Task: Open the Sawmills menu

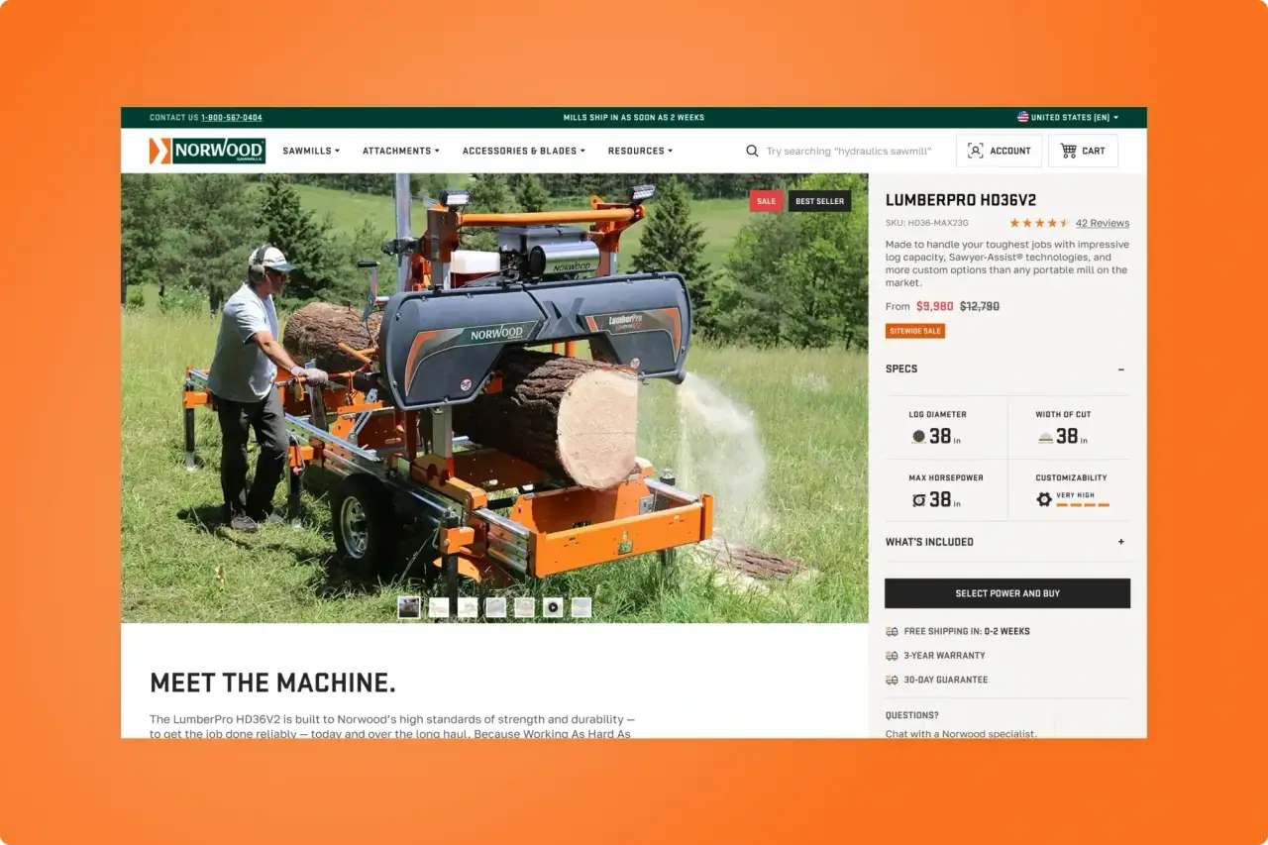Action: 311,151
